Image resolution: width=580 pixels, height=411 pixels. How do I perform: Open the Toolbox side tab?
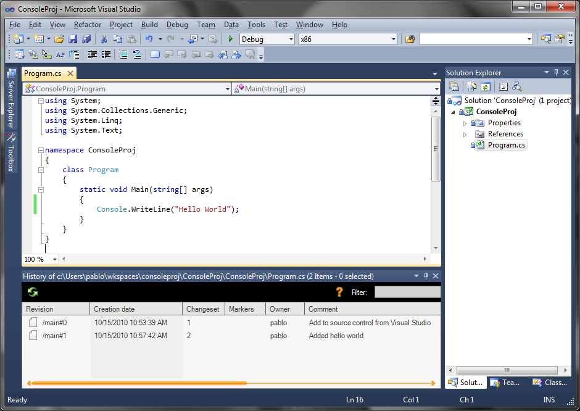pyautogui.click(x=12, y=152)
